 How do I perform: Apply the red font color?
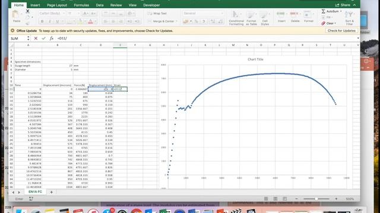[x=91, y=21]
